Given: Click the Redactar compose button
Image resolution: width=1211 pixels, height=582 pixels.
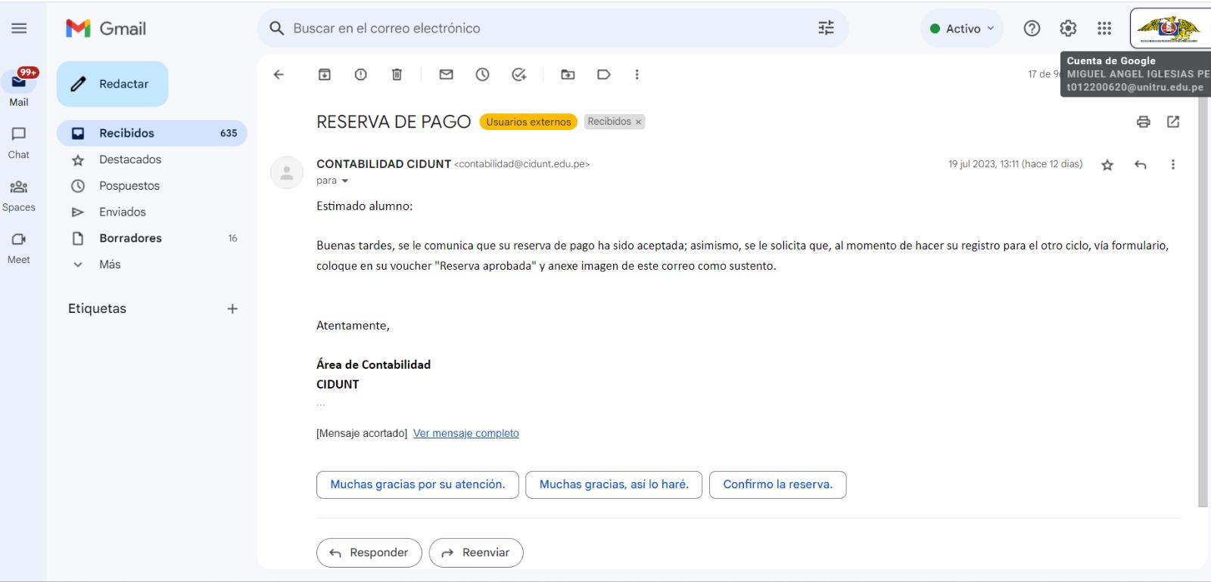Looking at the screenshot, I should click(112, 84).
